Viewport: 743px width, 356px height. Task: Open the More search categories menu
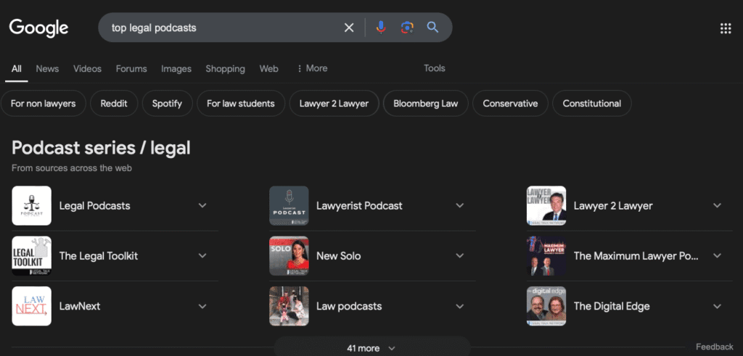coord(312,68)
